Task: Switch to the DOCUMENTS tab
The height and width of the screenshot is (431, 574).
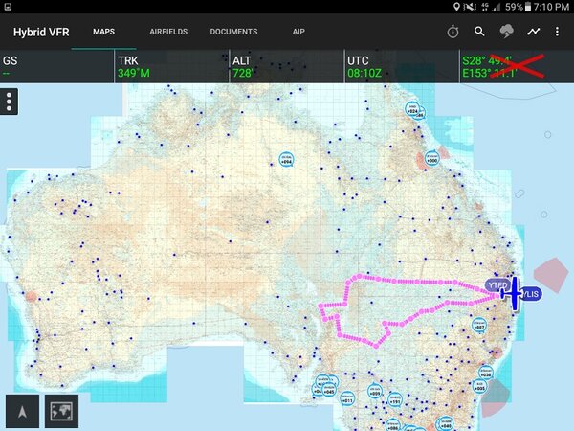Action: (x=233, y=32)
